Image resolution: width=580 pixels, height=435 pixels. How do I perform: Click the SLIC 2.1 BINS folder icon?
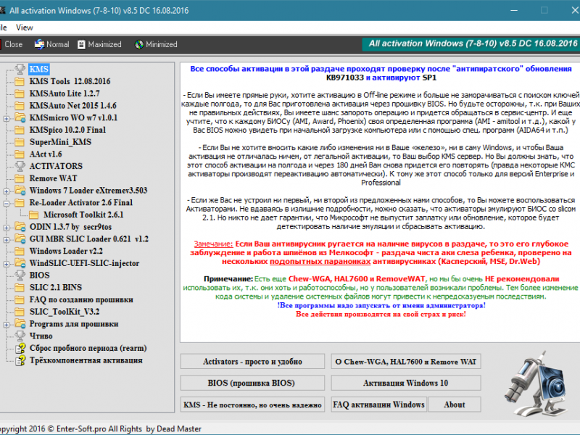[20, 287]
